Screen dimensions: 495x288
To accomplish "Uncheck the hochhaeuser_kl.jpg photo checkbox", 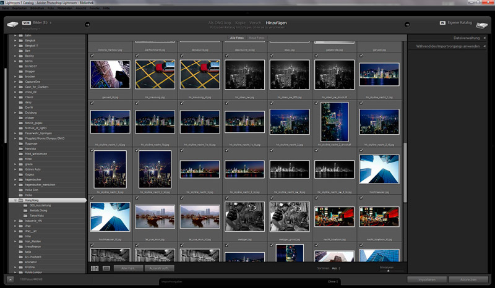I will click(x=92, y=198).
